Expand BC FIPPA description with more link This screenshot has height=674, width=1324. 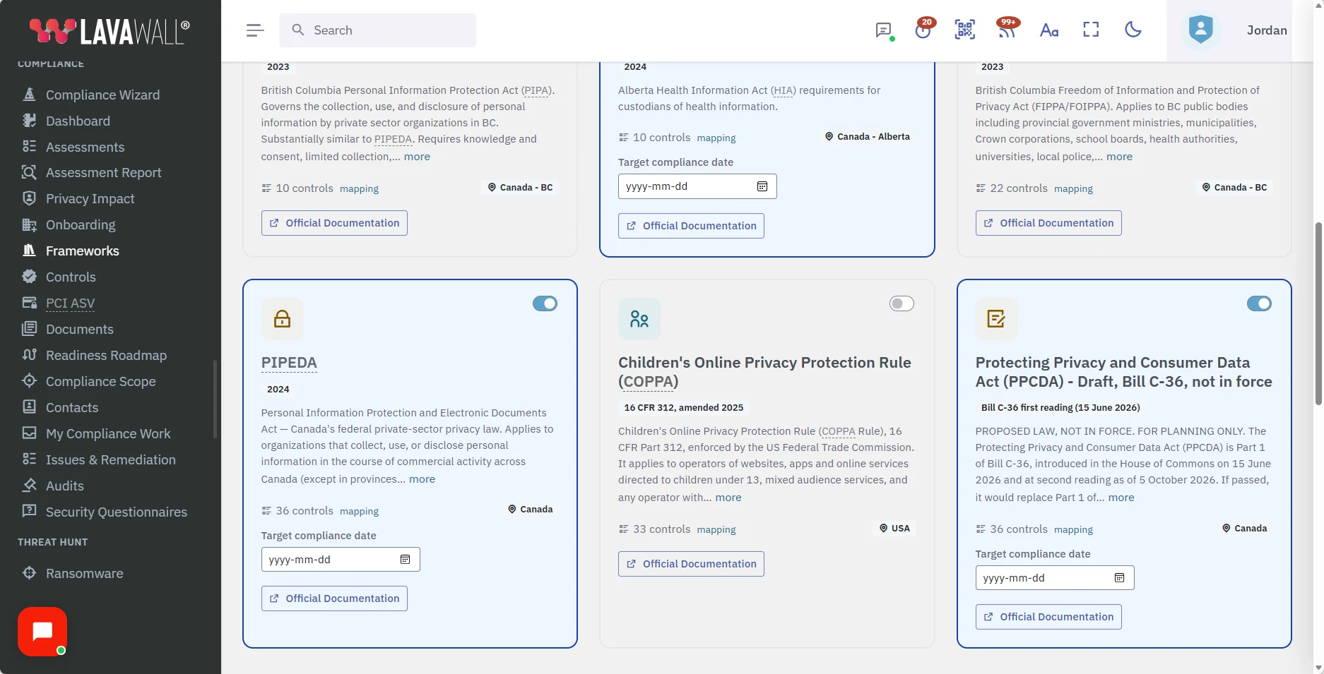[1119, 157]
